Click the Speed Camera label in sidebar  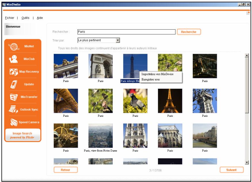coord(29,122)
